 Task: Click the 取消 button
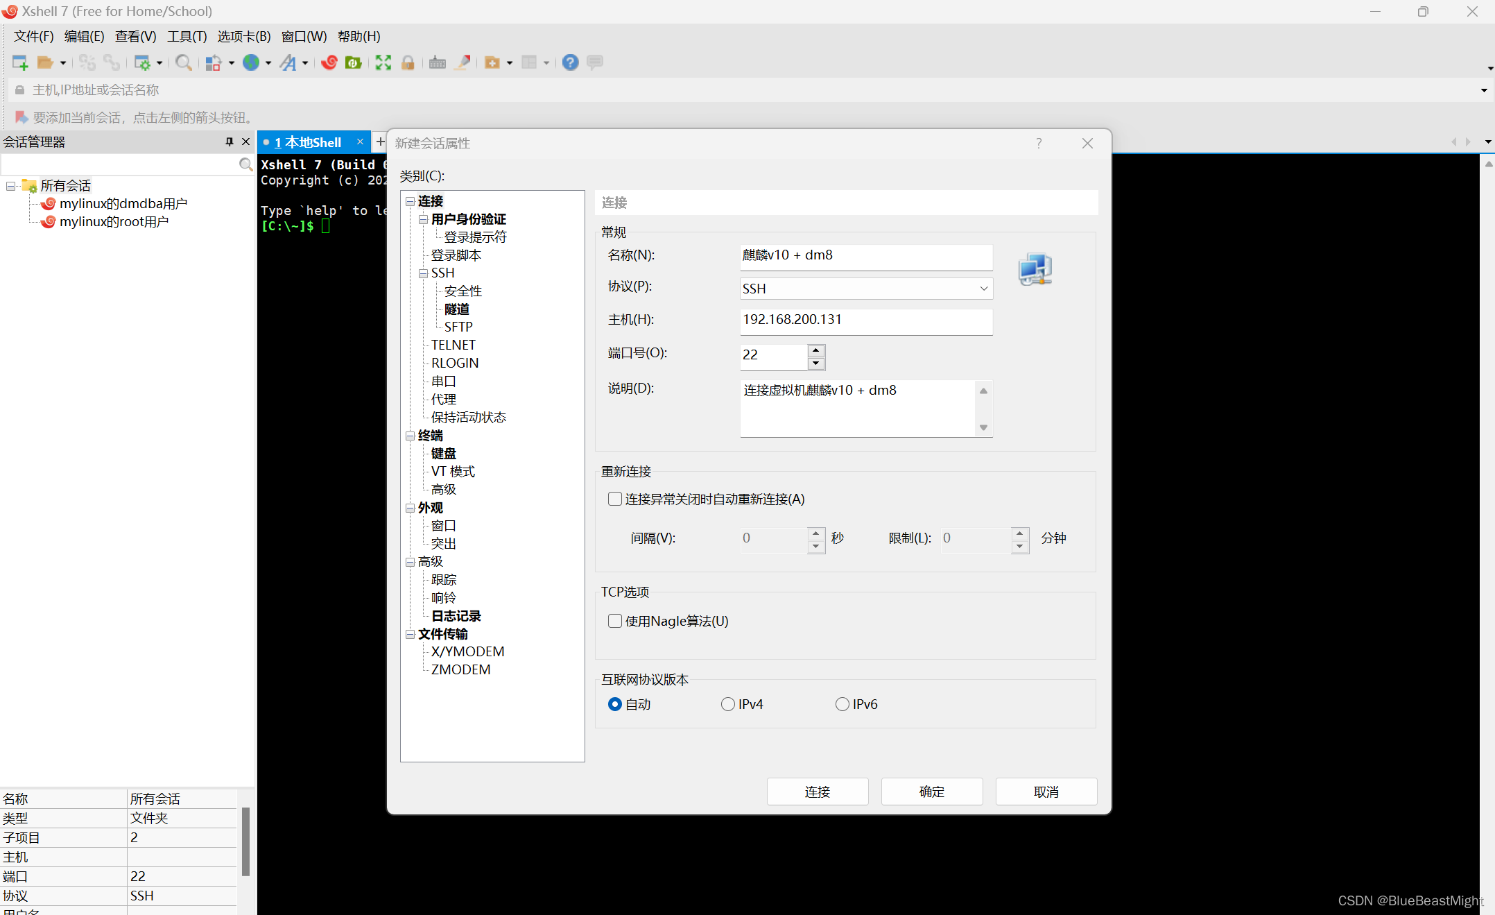(x=1046, y=792)
